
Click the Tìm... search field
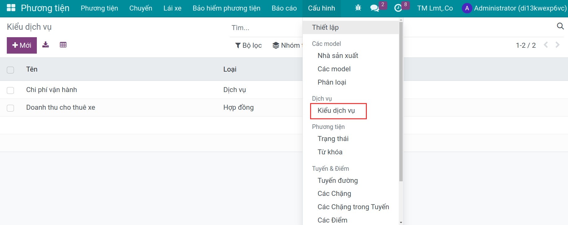(x=266, y=28)
